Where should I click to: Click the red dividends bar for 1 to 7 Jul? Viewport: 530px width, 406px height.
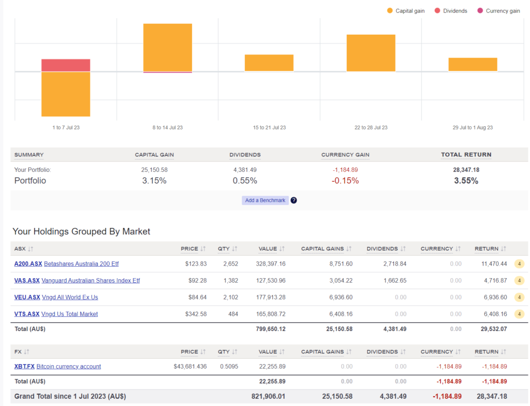click(x=66, y=65)
